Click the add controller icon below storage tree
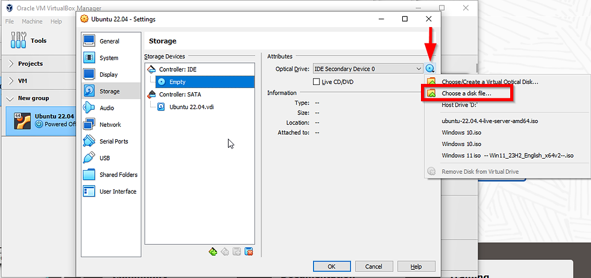 [213, 251]
